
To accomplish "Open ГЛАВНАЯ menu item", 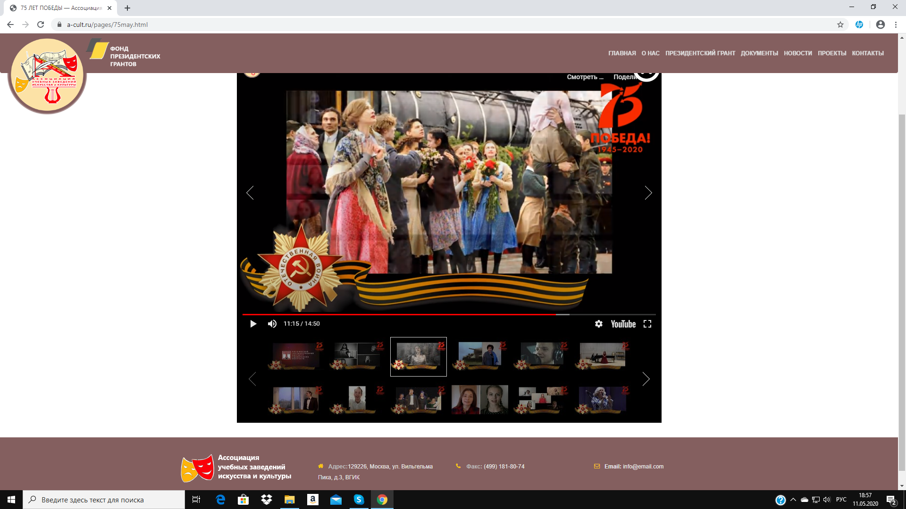I will click(622, 53).
